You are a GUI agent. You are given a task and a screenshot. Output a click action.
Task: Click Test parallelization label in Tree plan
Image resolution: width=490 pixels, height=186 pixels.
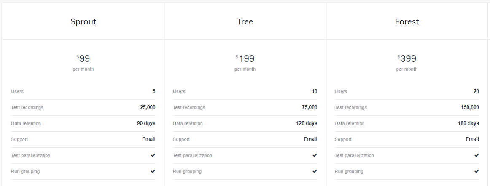(x=192, y=155)
